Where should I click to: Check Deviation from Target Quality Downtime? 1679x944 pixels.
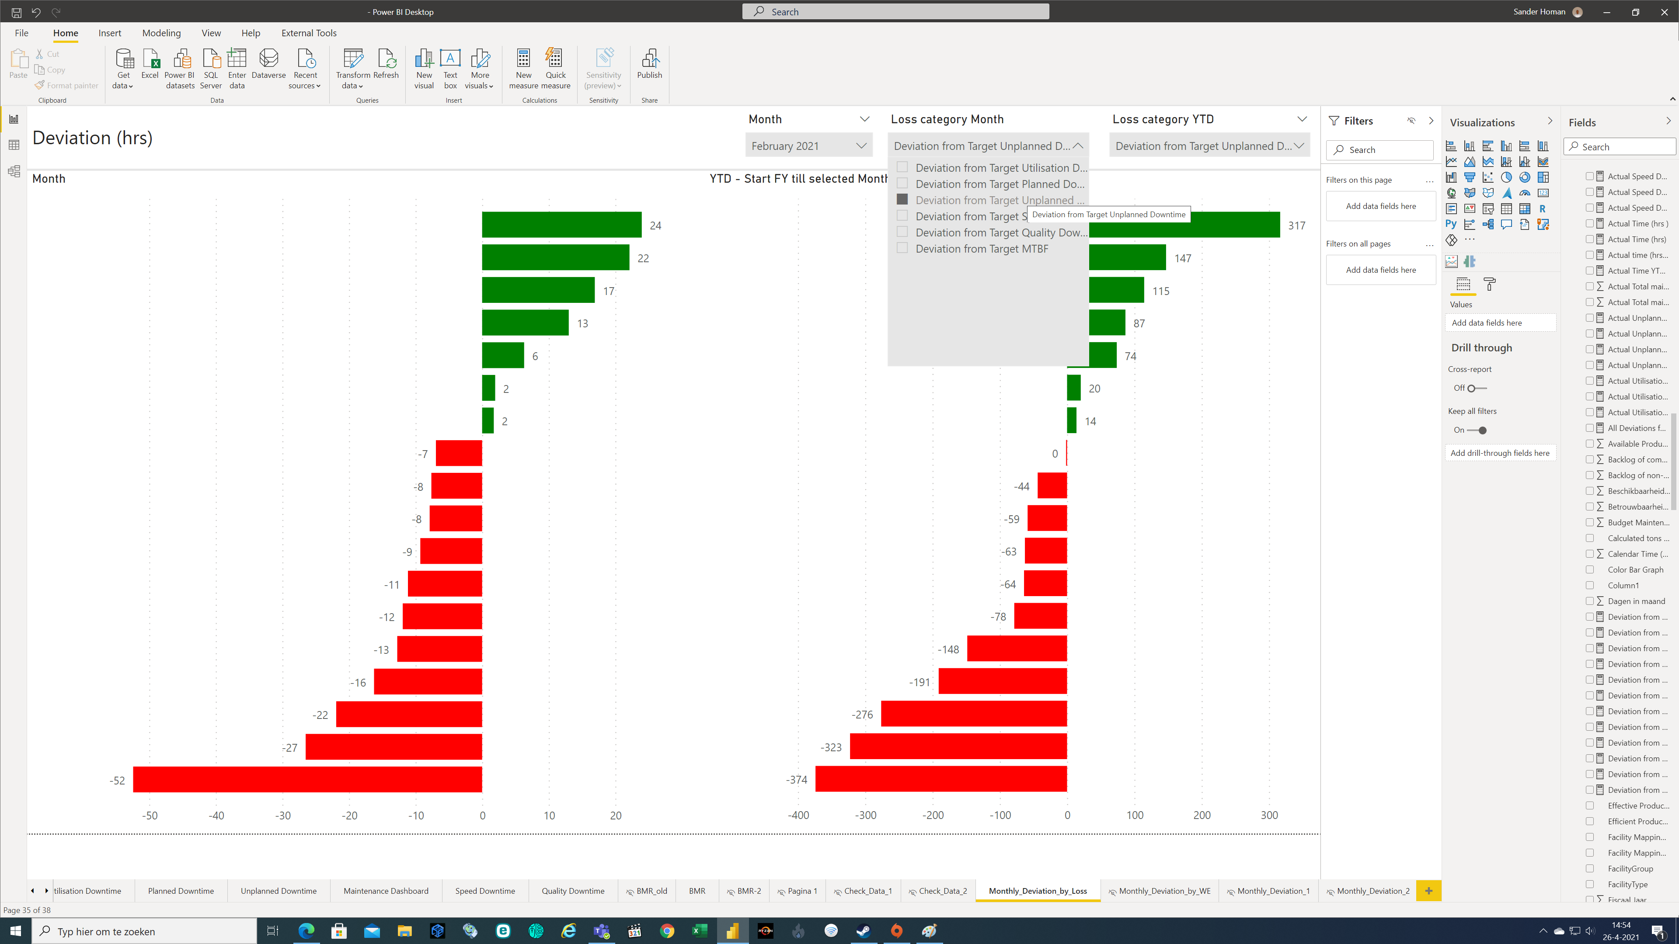click(902, 232)
